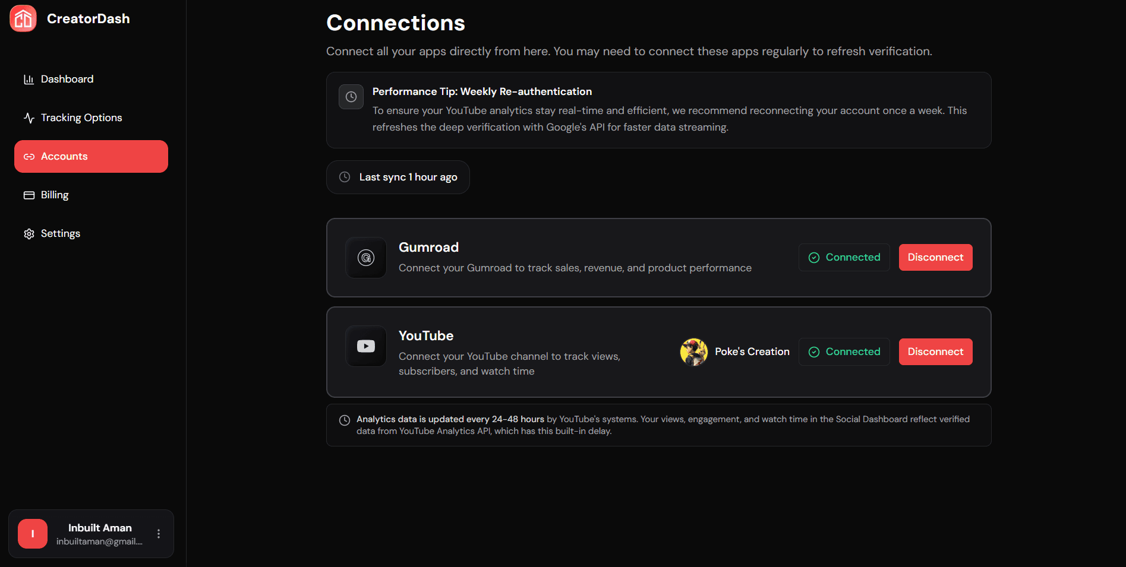Click the Settings gear icon

[29, 234]
